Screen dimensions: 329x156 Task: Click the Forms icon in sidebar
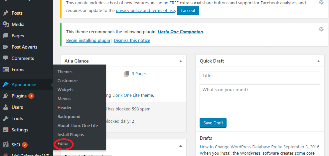tap(5, 70)
